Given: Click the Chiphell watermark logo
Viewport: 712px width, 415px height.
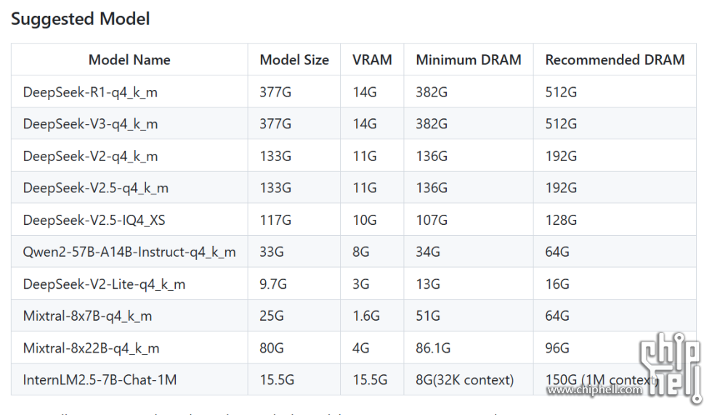Looking at the screenshot, I should pyautogui.click(x=670, y=368).
